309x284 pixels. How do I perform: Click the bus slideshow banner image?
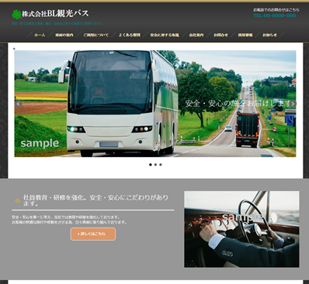point(155,104)
